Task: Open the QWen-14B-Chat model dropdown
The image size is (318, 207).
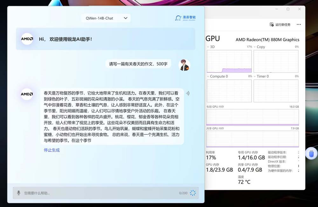Action: point(106,18)
